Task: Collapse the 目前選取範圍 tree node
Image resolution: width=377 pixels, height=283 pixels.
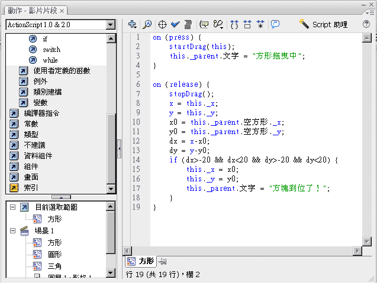Action: coord(11,207)
